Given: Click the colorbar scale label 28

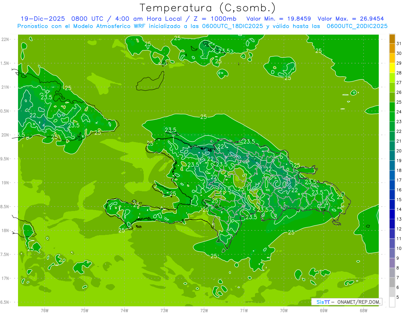Looking at the screenshot, I should click(399, 73).
